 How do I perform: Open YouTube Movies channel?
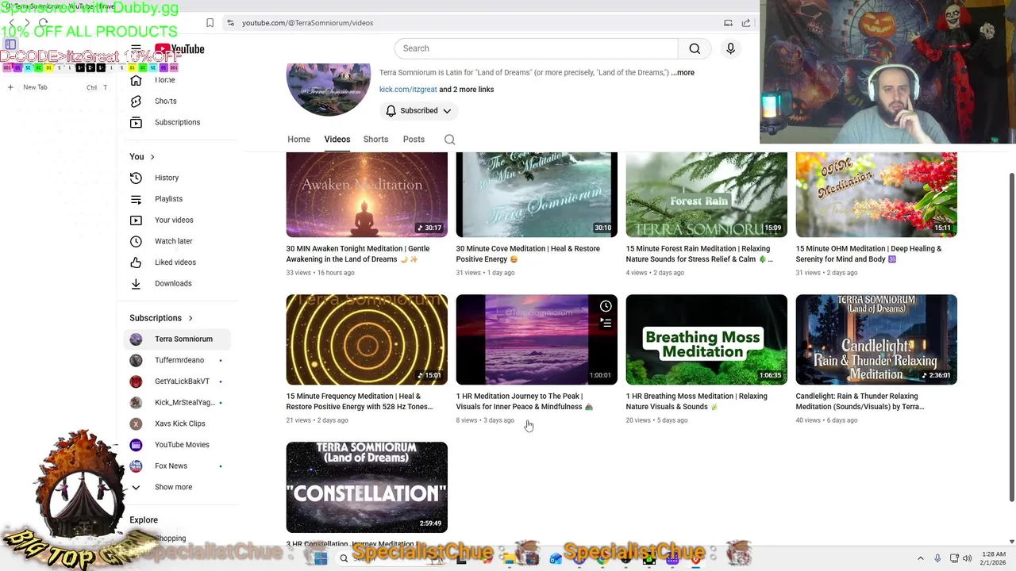[x=182, y=445]
